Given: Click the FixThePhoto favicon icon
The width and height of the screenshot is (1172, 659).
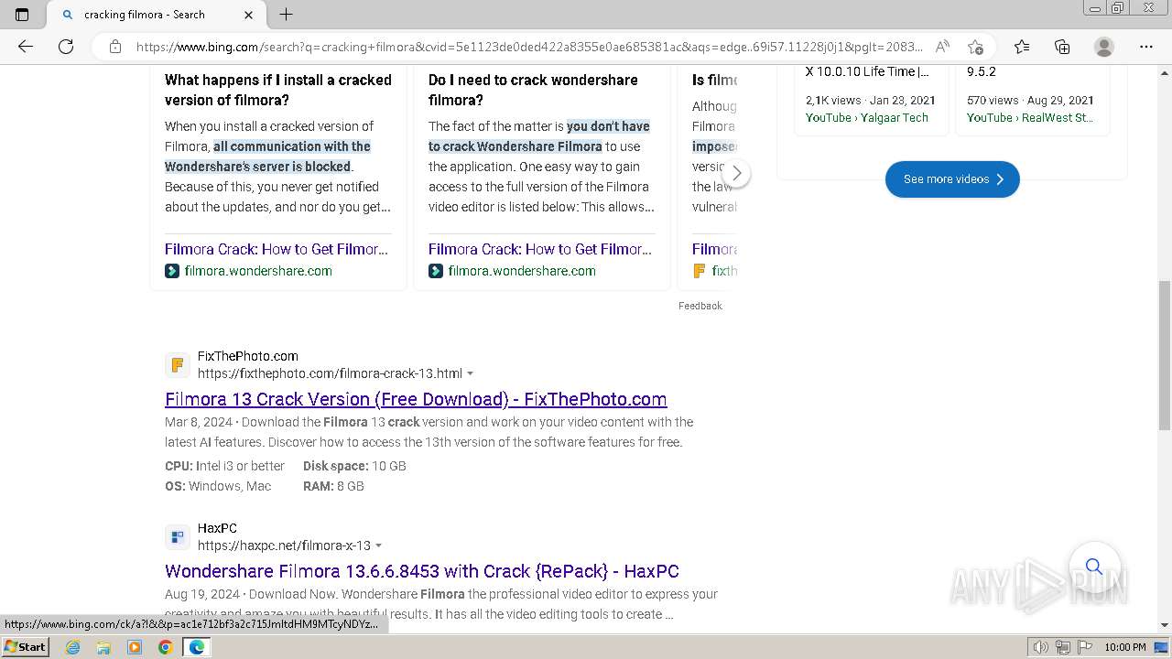Looking at the screenshot, I should [178, 364].
